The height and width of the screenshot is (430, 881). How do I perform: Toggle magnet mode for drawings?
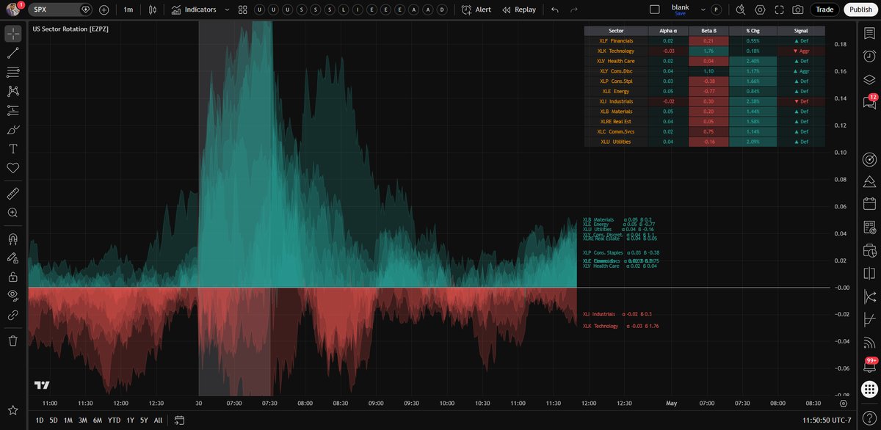pyautogui.click(x=12, y=238)
